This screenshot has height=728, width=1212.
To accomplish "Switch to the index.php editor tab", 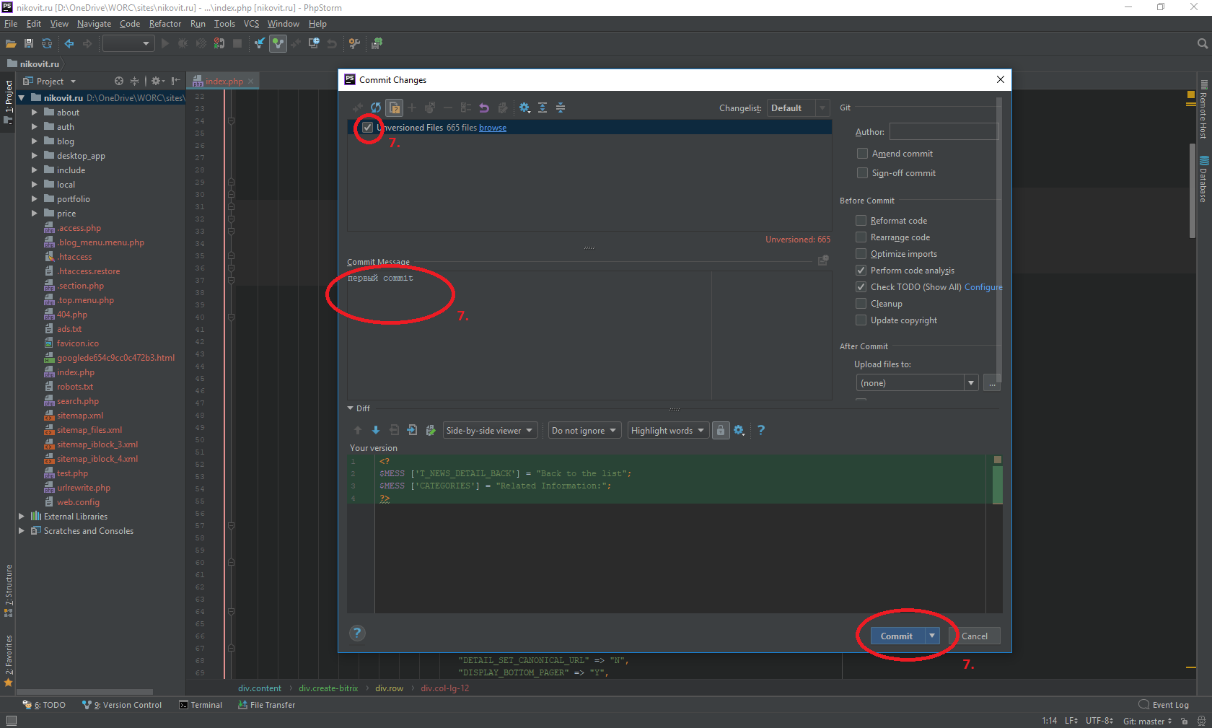I will pos(224,82).
